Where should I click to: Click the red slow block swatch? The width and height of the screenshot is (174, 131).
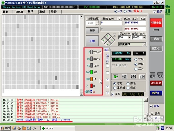(92, 86)
